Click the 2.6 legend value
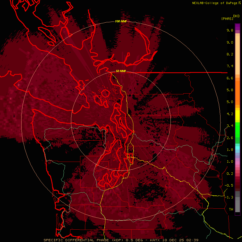 click(x=230, y=138)
